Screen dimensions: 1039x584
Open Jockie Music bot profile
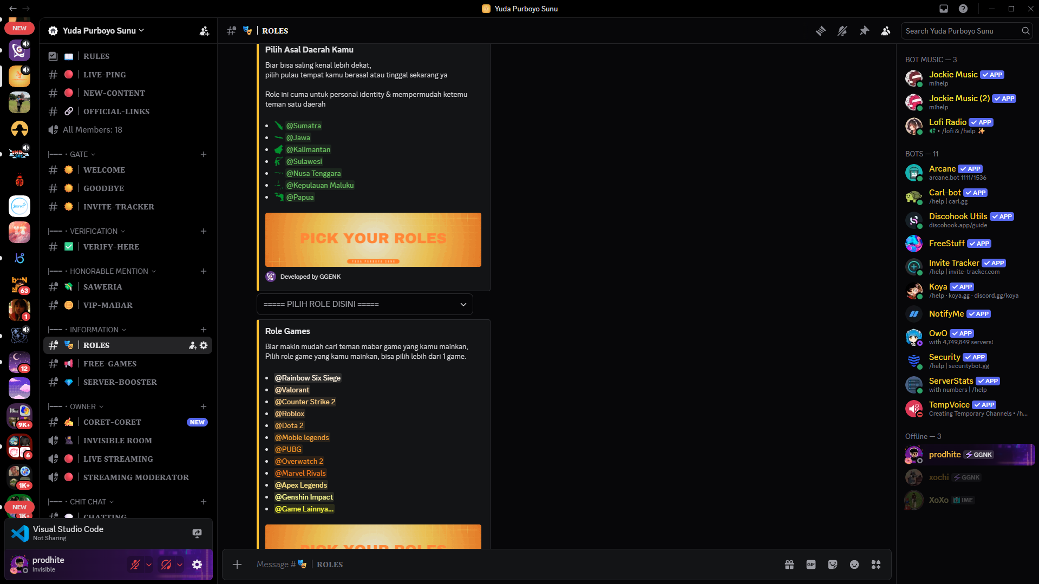tap(966, 78)
